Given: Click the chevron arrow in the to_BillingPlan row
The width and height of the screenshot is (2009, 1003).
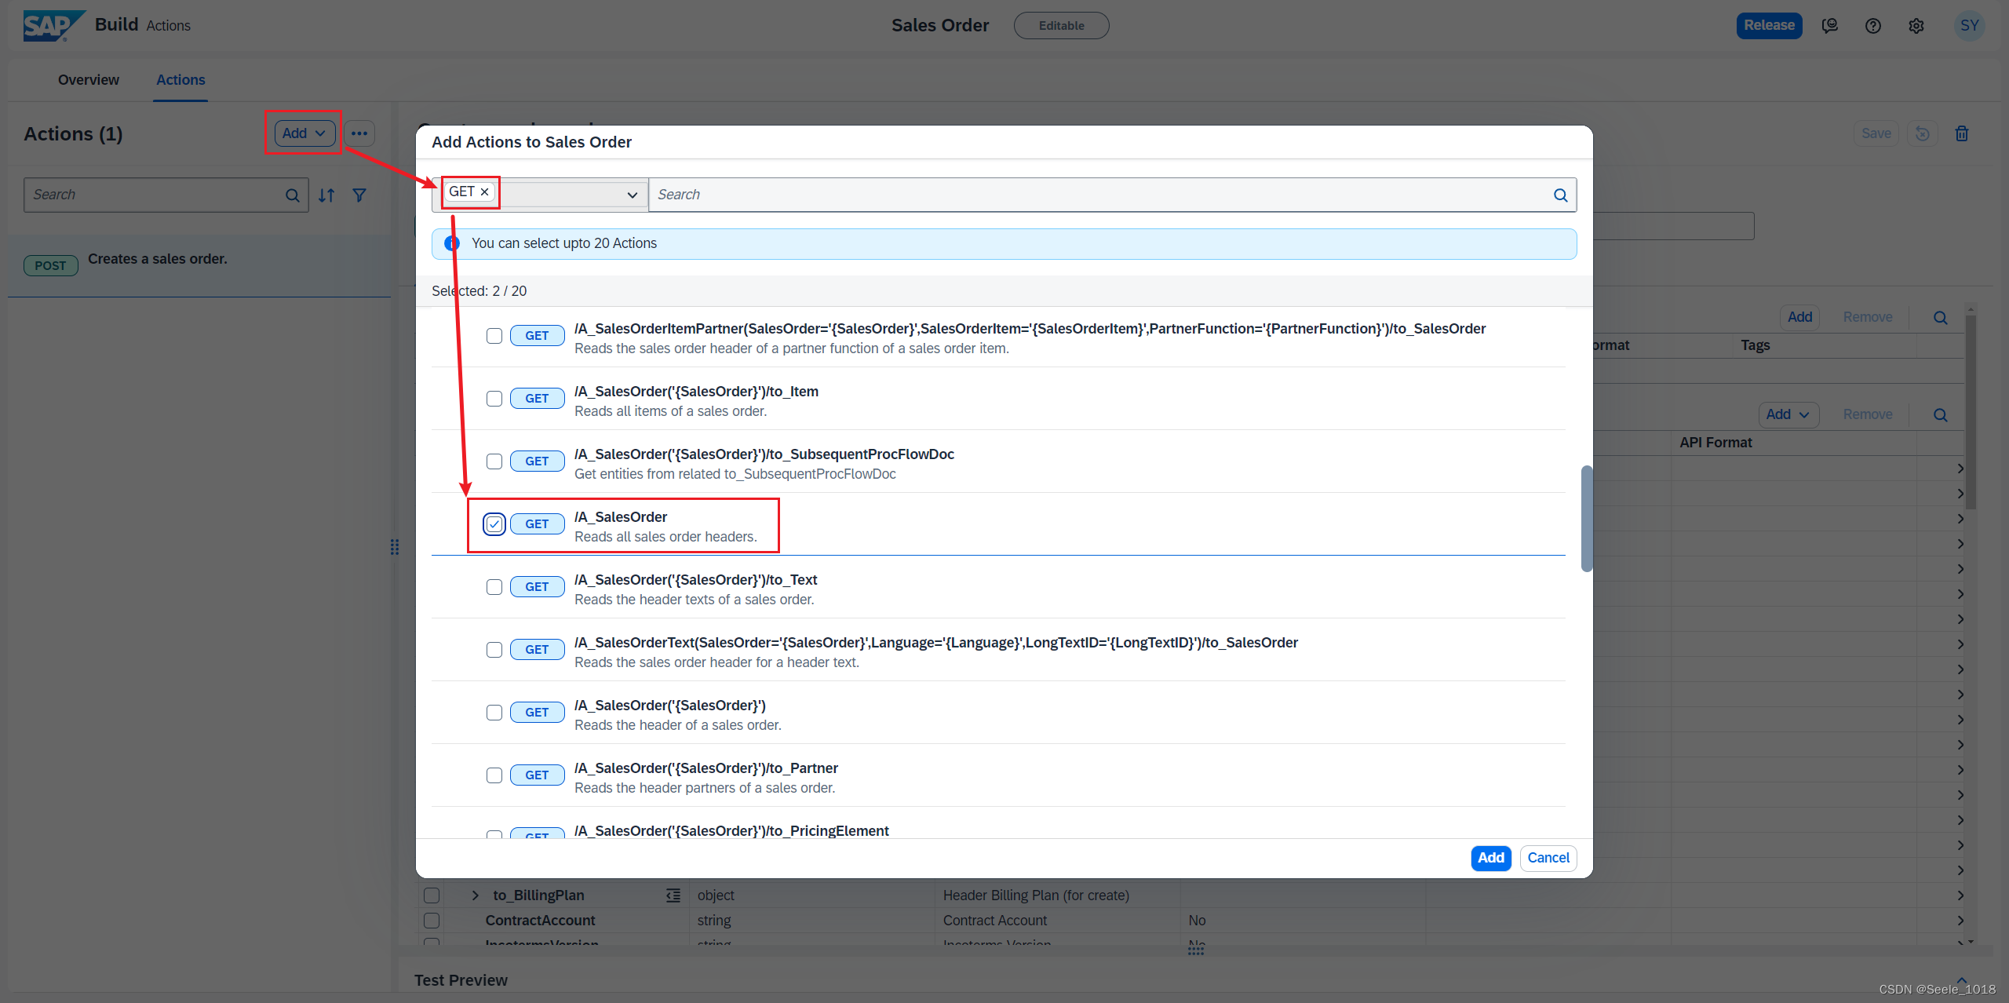Looking at the screenshot, I should [x=1960, y=895].
